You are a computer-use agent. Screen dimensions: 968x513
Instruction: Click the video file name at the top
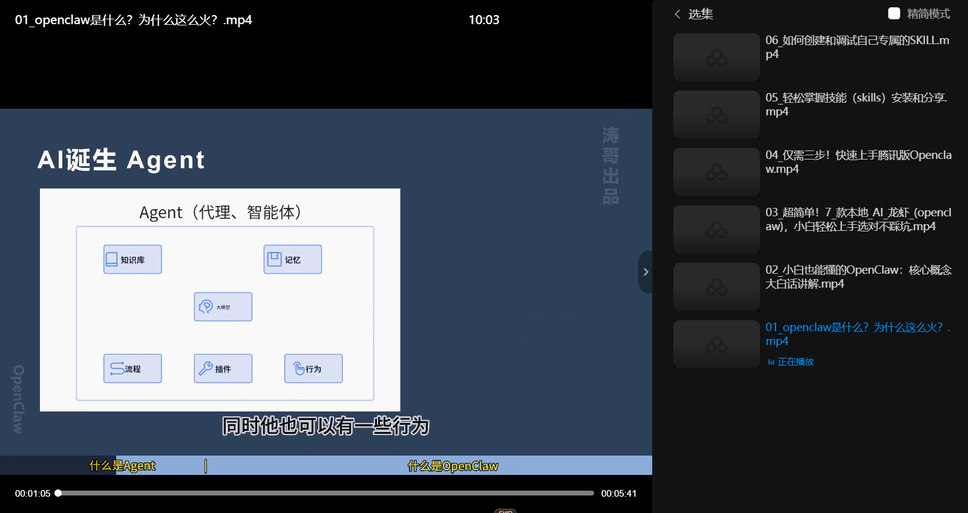pos(134,20)
